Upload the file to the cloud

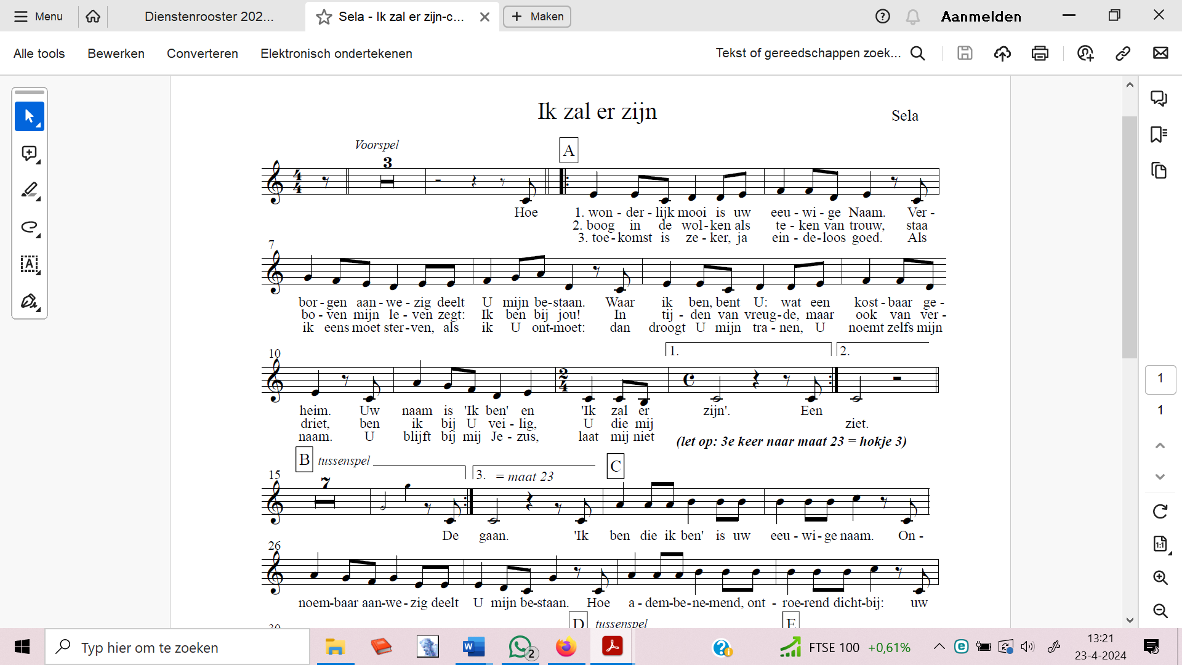[1002, 54]
